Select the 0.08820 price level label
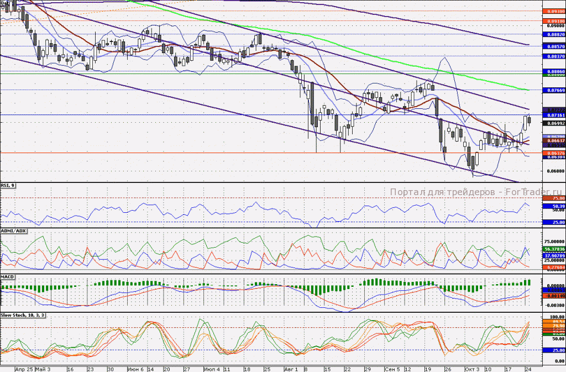Image resolution: width=566 pixels, height=372 pixels. (554, 35)
